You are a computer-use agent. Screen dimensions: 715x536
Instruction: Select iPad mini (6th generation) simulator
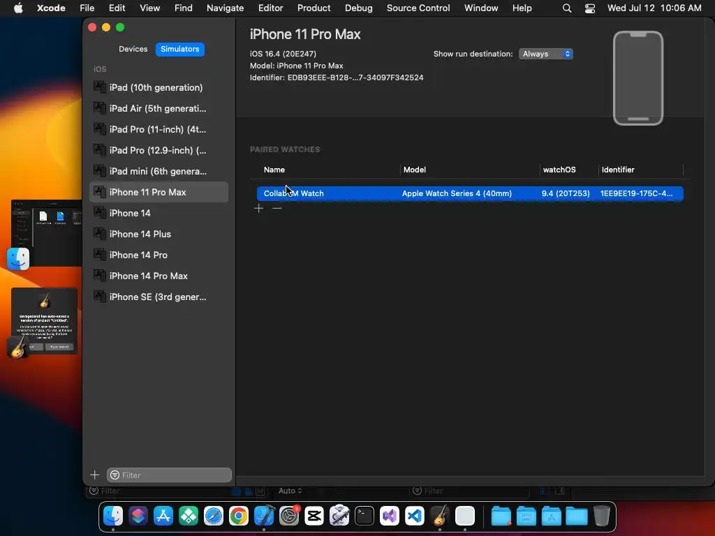coord(159,172)
